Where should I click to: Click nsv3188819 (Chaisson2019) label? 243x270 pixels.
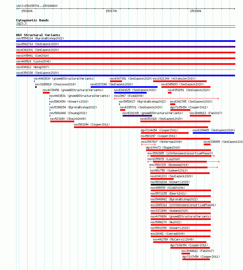pyautogui.click(x=55, y=84)
